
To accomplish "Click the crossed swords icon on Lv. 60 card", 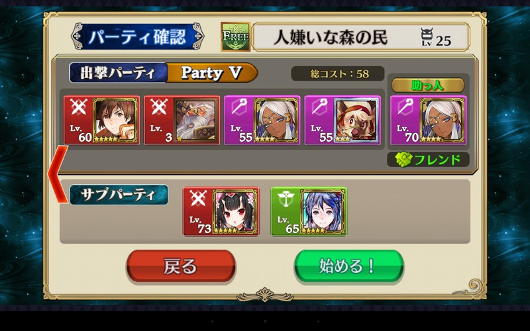I will point(78,107).
